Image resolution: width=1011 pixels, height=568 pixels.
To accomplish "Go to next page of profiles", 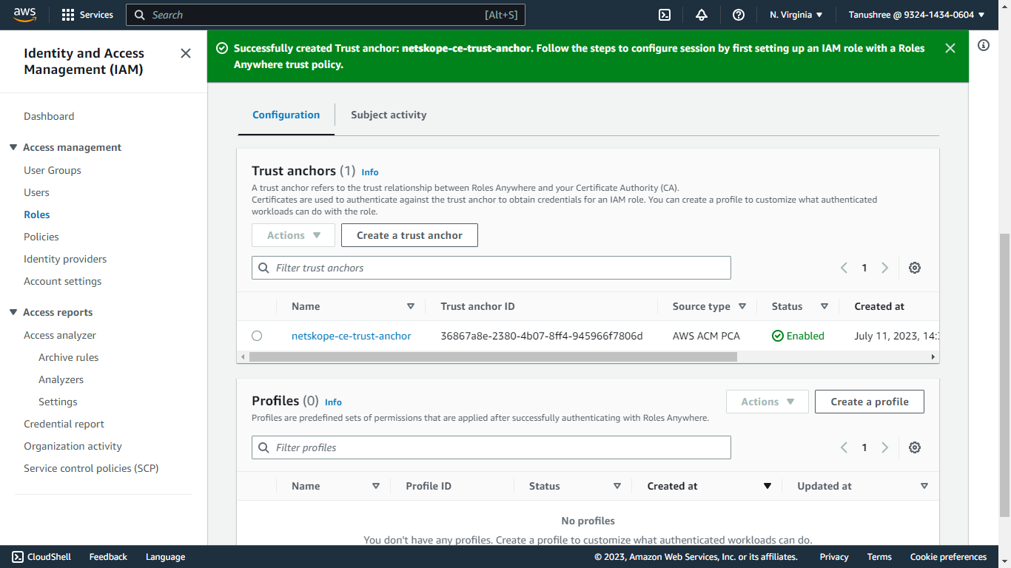I will click(x=884, y=447).
